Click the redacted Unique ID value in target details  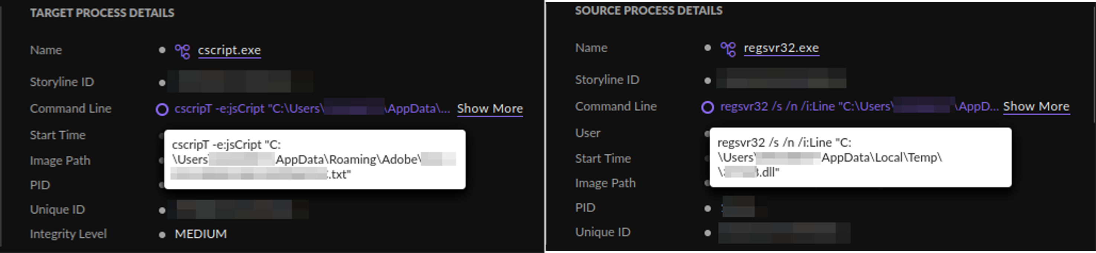pyautogui.click(x=238, y=209)
